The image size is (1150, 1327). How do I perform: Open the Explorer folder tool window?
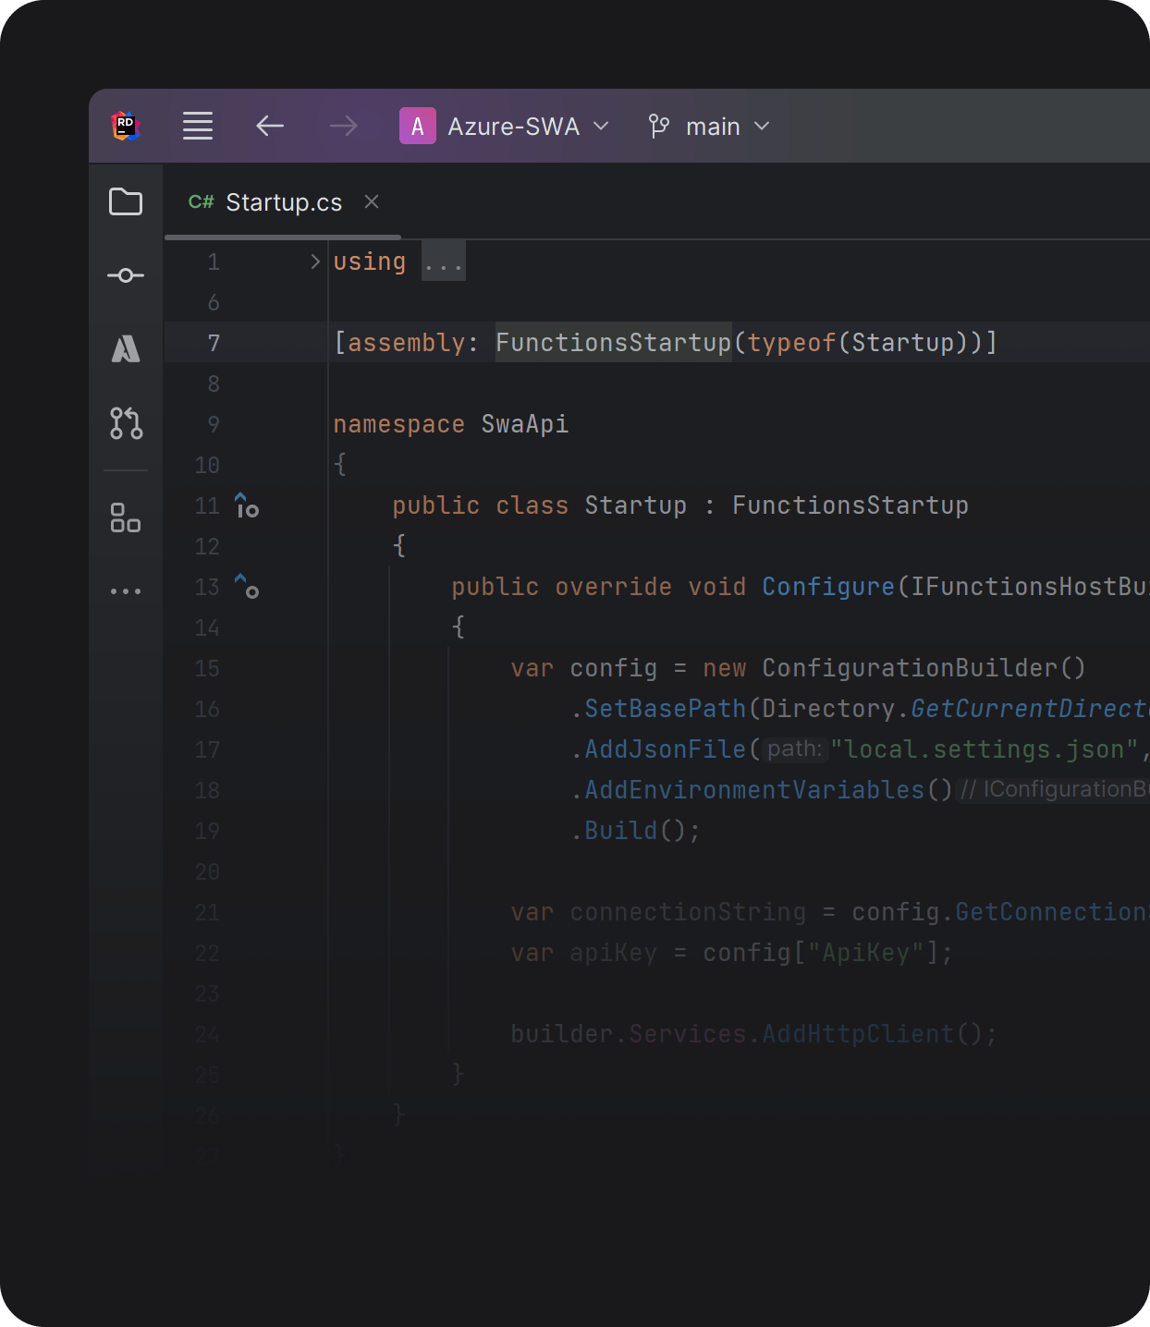coord(126,201)
